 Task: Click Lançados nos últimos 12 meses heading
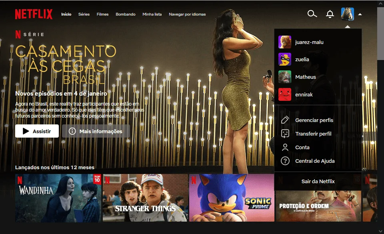55,168
